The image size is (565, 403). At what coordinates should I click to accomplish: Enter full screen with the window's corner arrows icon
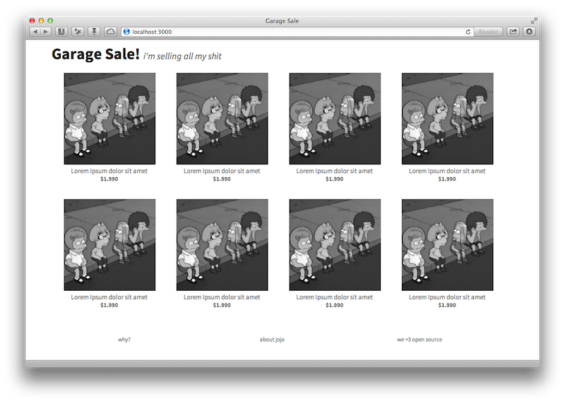[x=534, y=20]
